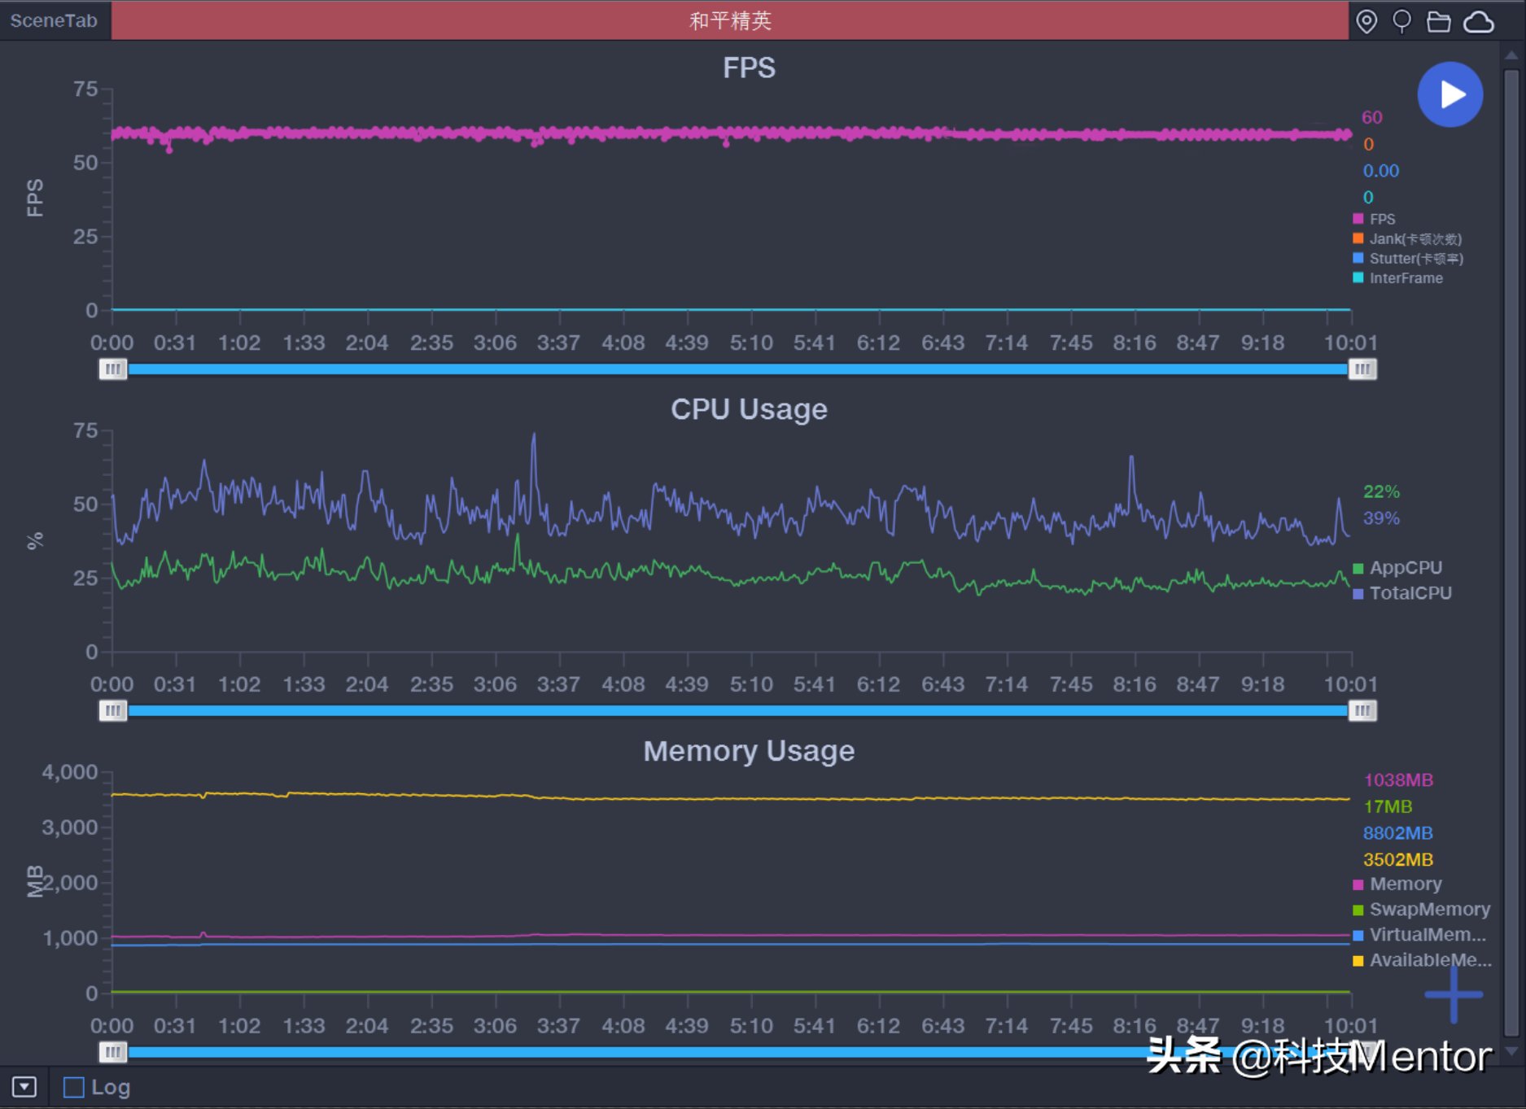This screenshot has height=1109, width=1526.
Task: Click the Memory Usage chart title
Action: click(x=749, y=751)
